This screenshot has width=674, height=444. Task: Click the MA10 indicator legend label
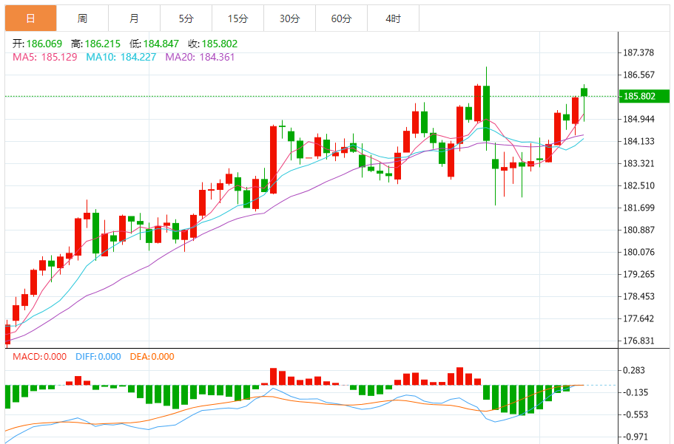click(121, 57)
